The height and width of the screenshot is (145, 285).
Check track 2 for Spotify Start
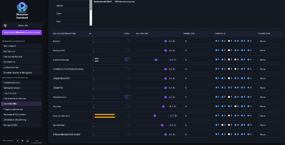[x=222, y=125]
